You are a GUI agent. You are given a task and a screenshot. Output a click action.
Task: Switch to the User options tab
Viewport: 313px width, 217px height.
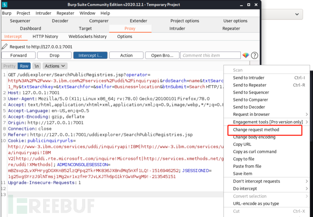tap(235, 21)
